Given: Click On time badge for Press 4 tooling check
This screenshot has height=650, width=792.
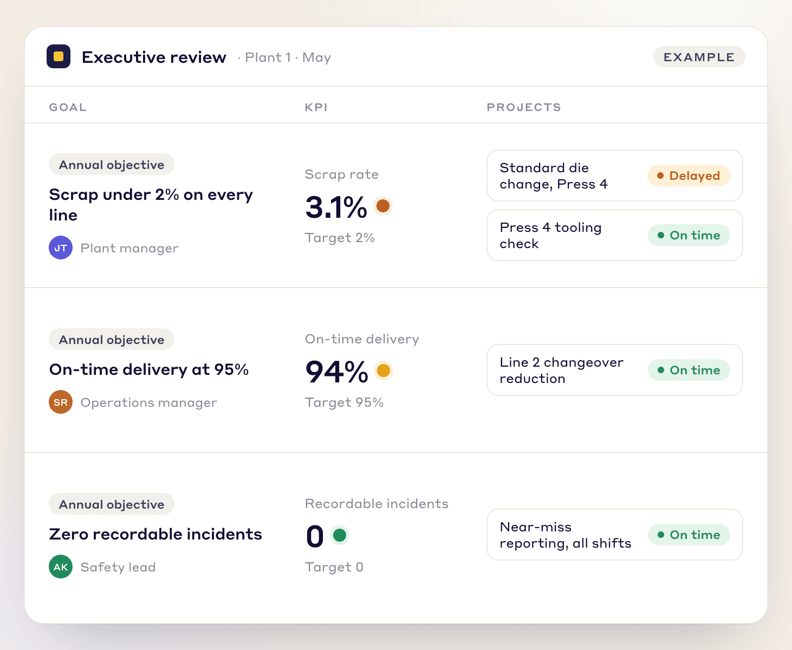Looking at the screenshot, I should [x=689, y=235].
